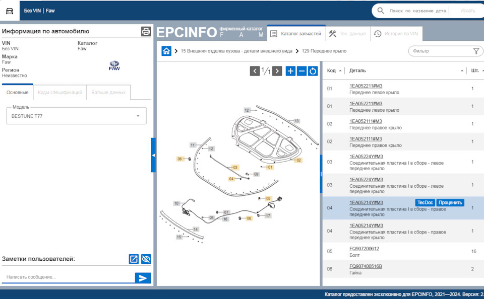Viewport: 484px width, 299px height.
Task: Reset the diagram view rotation icon
Action: [x=313, y=71]
